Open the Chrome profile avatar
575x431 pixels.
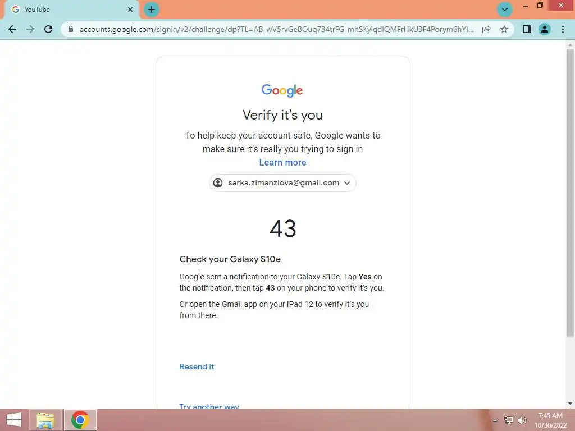[545, 29]
